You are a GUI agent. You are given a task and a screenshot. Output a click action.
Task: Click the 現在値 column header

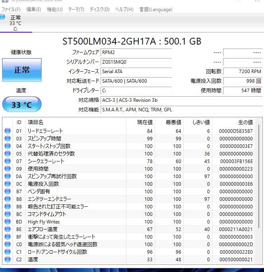[x=141, y=122]
